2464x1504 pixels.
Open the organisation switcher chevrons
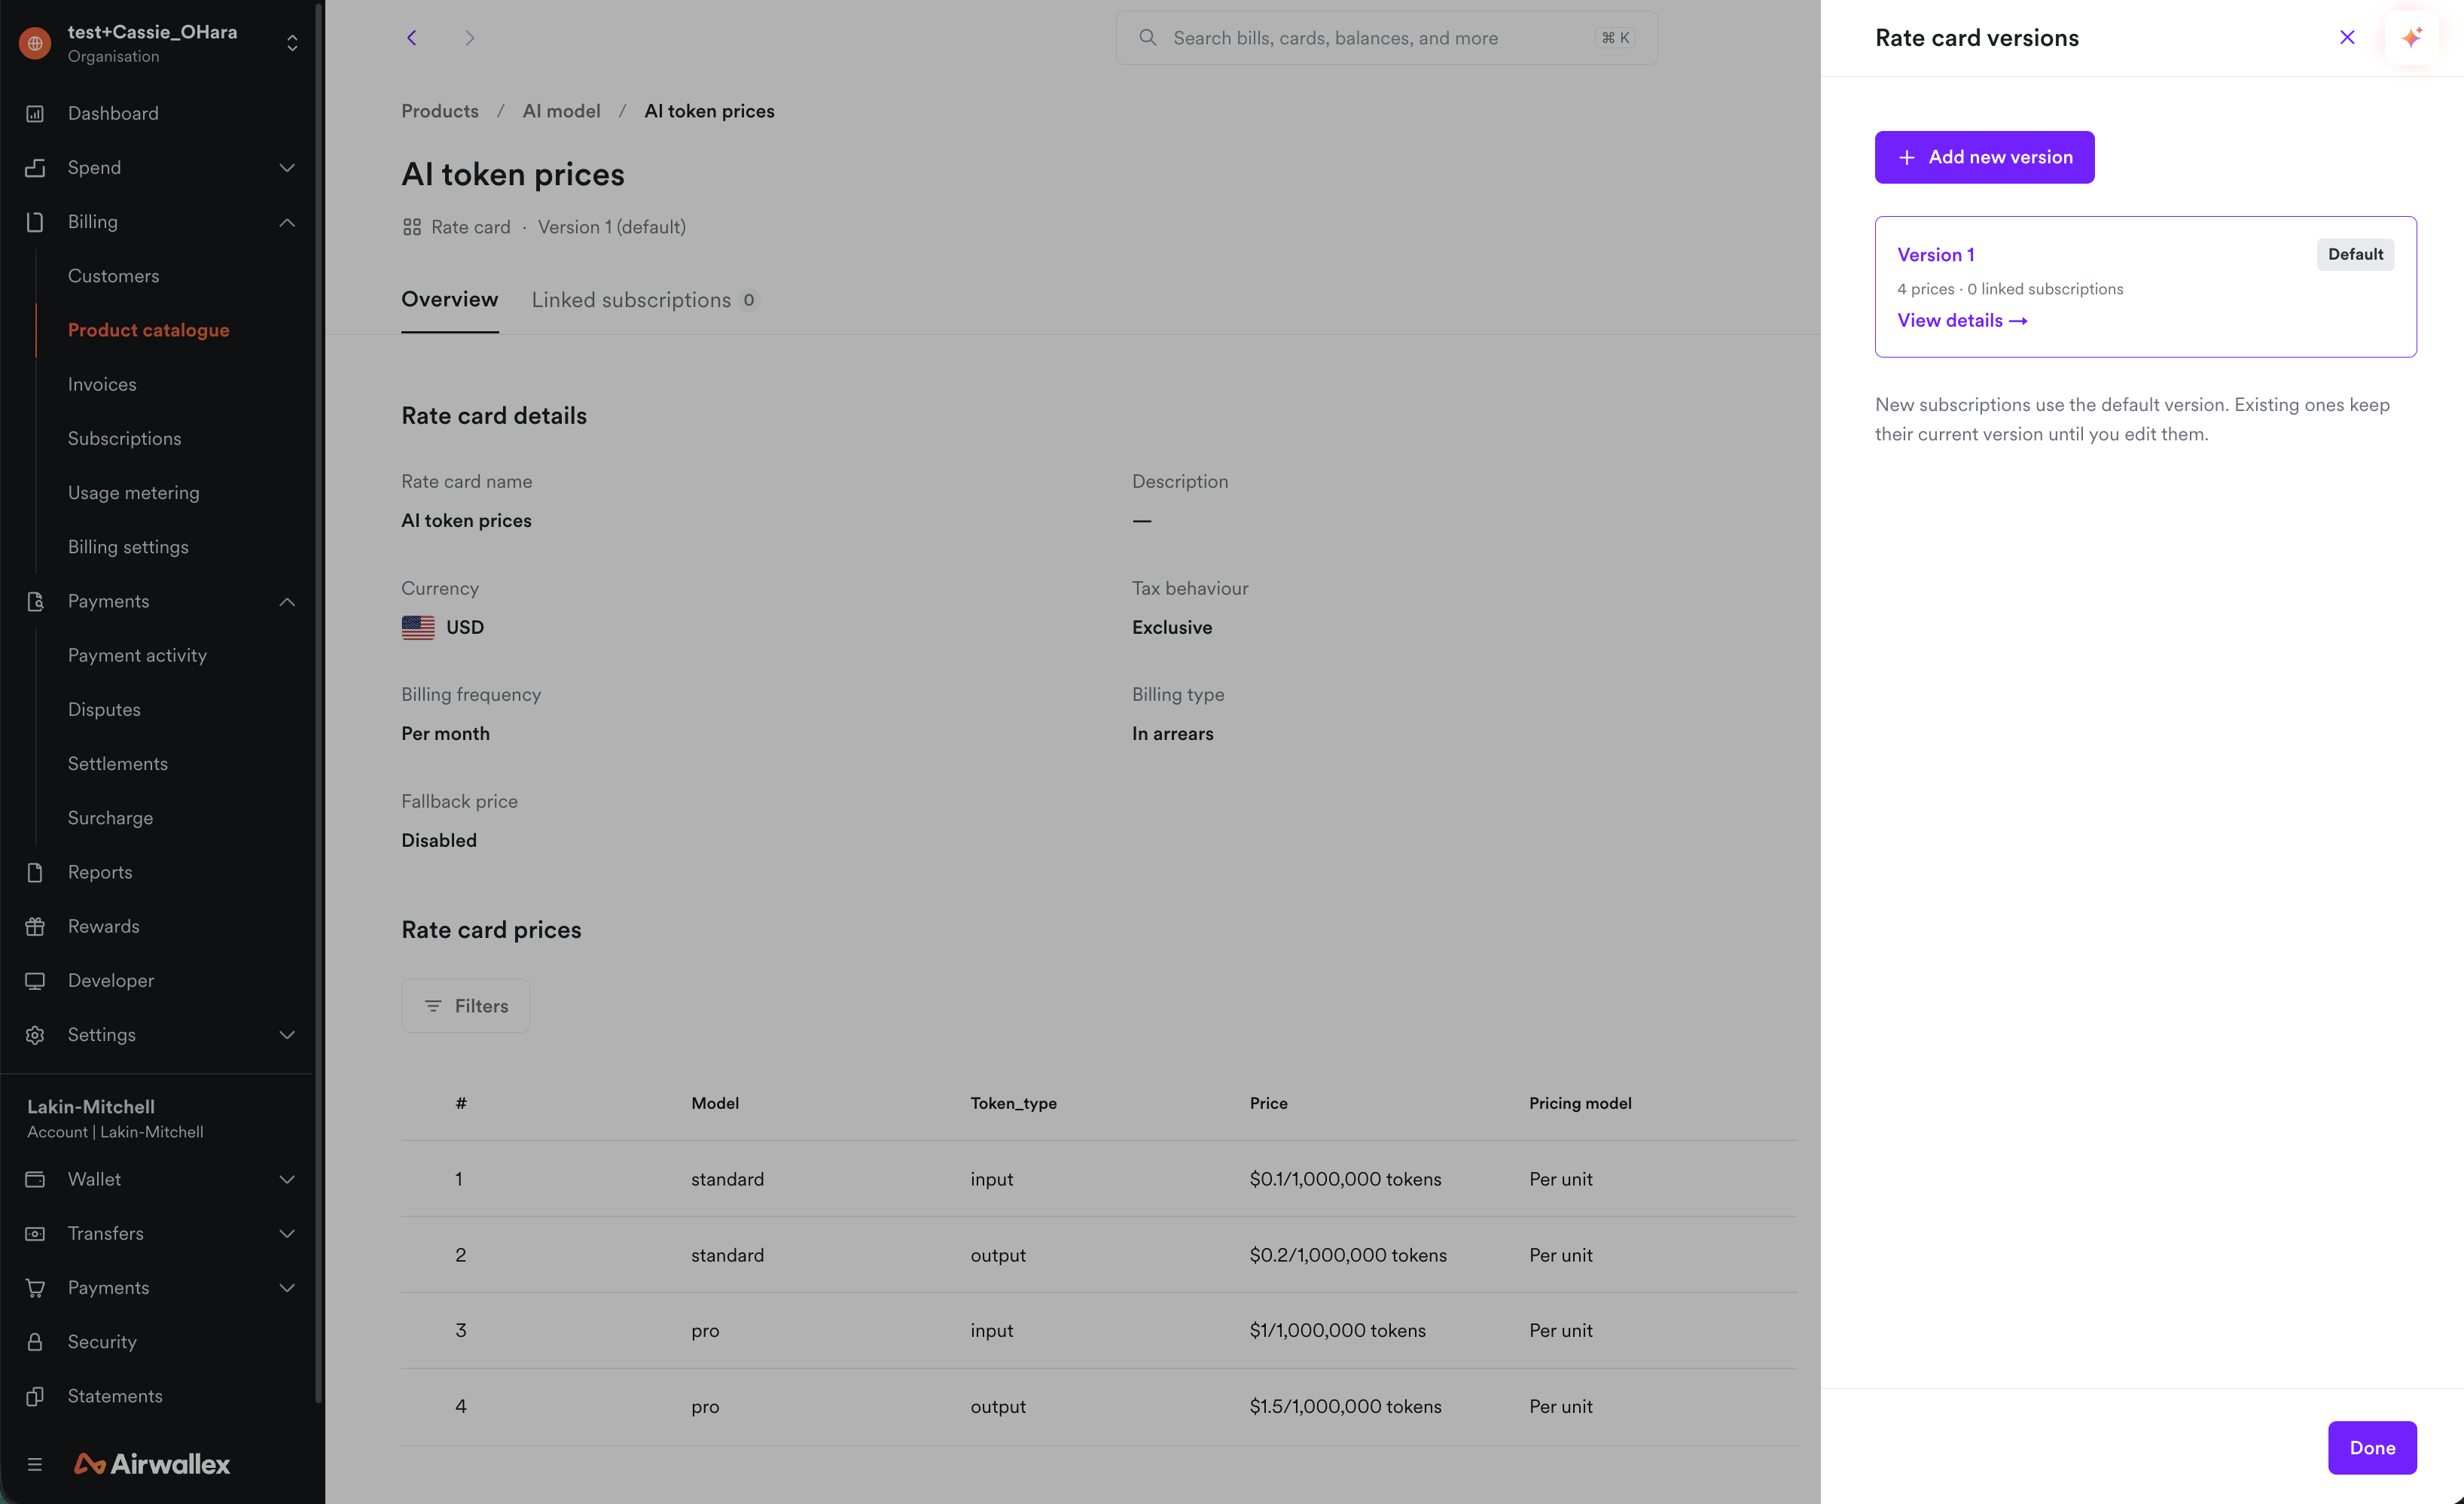[292, 43]
